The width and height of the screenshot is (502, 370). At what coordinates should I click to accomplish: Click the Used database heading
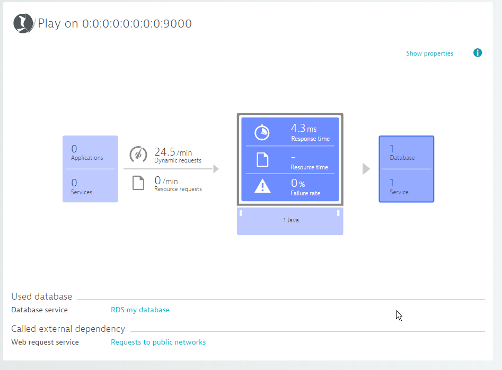click(x=42, y=296)
